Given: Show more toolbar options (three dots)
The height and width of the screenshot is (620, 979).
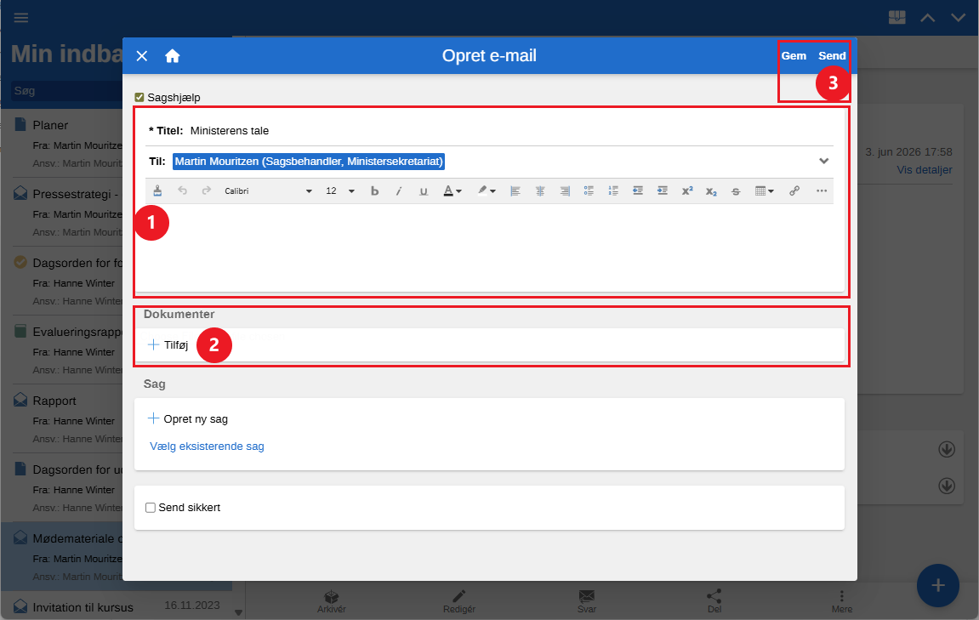Looking at the screenshot, I should click(x=822, y=191).
